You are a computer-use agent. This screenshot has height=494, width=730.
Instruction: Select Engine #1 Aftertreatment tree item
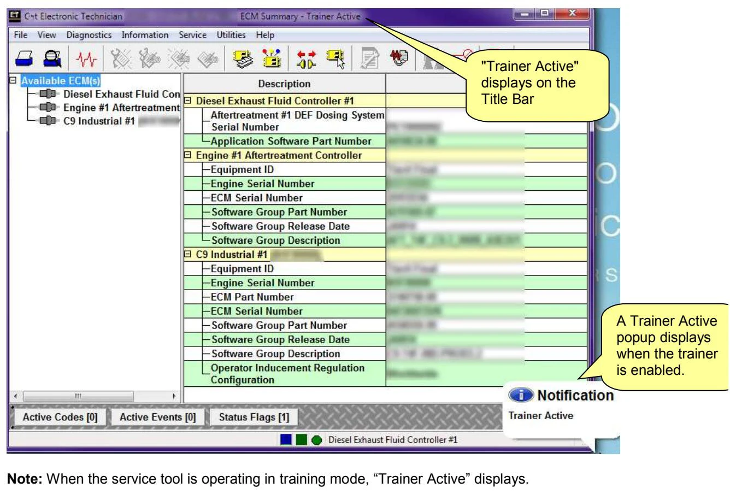[x=122, y=108]
